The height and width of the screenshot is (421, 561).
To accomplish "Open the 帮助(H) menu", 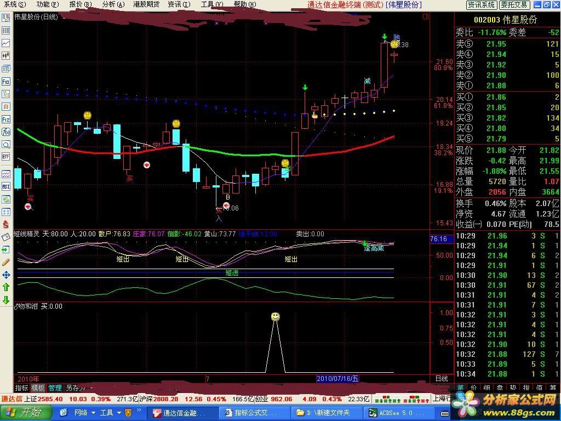I will pyautogui.click(x=245, y=4).
